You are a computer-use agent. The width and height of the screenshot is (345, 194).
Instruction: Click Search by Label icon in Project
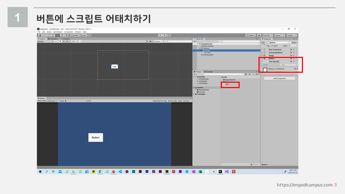(250, 74)
